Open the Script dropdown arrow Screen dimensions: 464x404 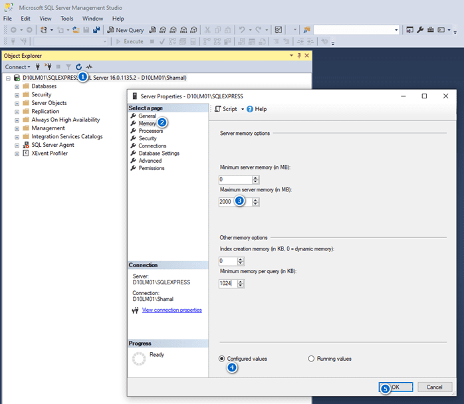click(x=243, y=109)
